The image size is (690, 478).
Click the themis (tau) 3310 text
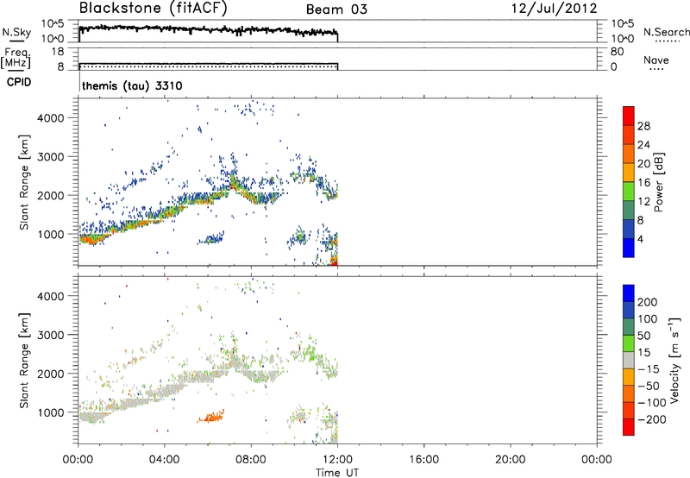[x=132, y=85]
